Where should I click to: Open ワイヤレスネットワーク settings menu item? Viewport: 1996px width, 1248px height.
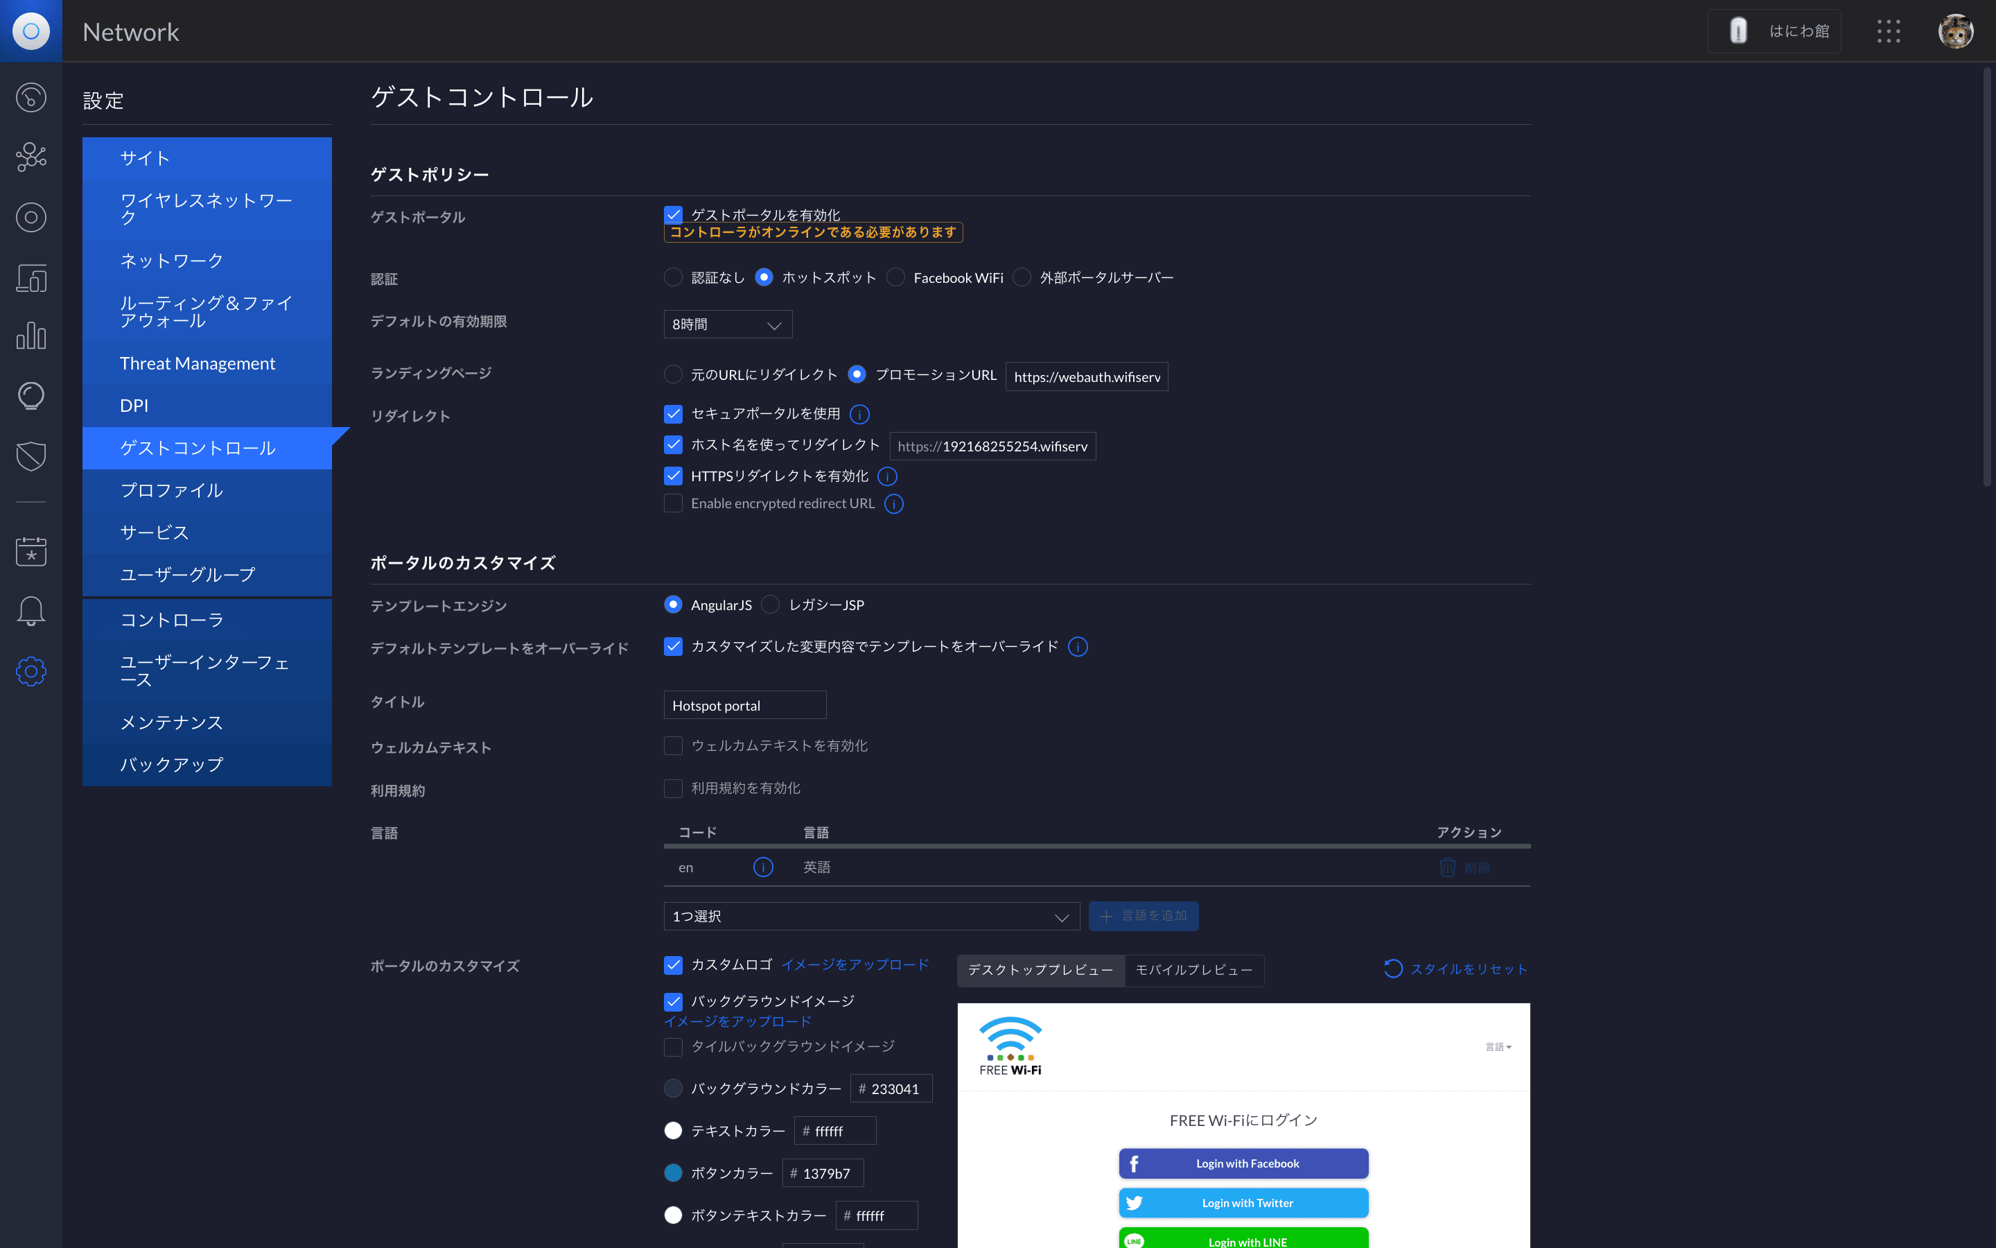point(207,209)
